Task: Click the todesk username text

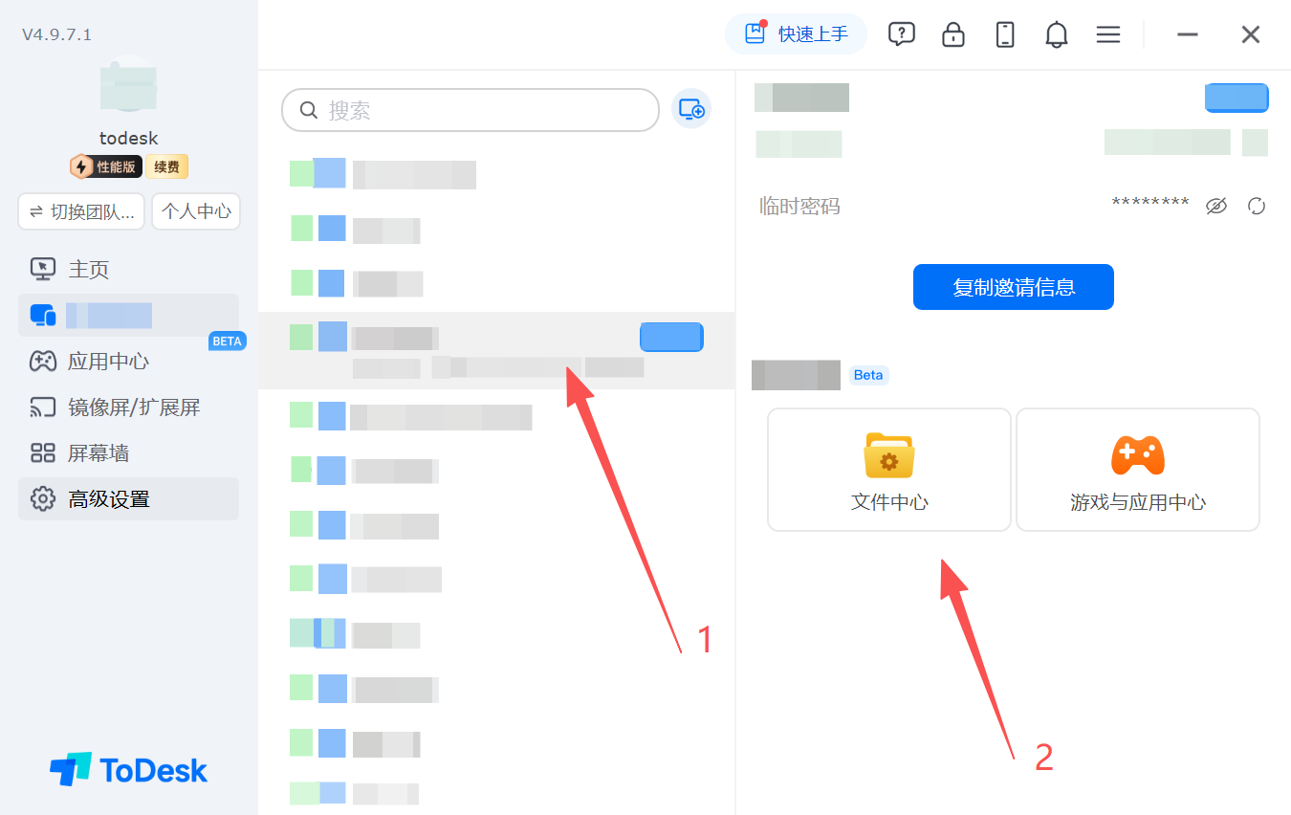Action: point(128,139)
